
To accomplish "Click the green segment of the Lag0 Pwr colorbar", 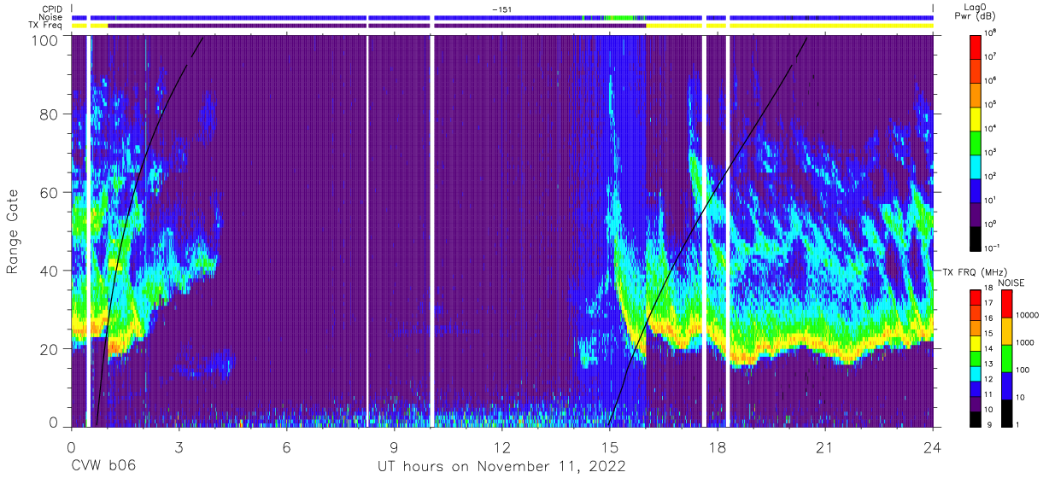I will tap(976, 141).
